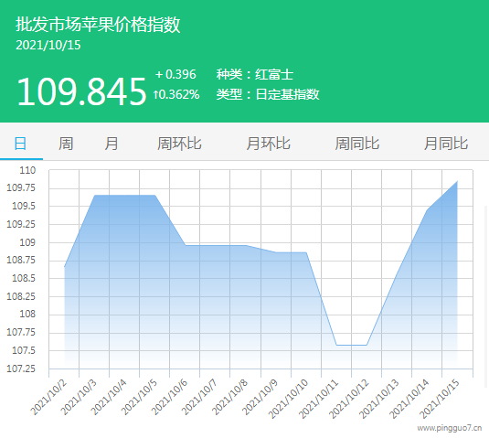
Task: Select the 日 daily tab
Action: pyautogui.click(x=21, y=144)
